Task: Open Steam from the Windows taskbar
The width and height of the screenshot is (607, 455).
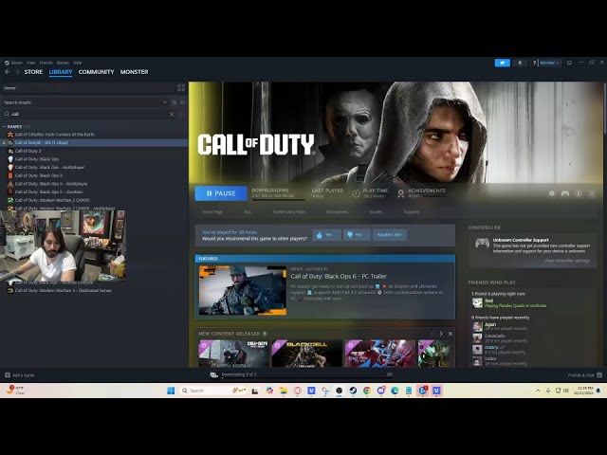Action: click(x=353, y=391)
